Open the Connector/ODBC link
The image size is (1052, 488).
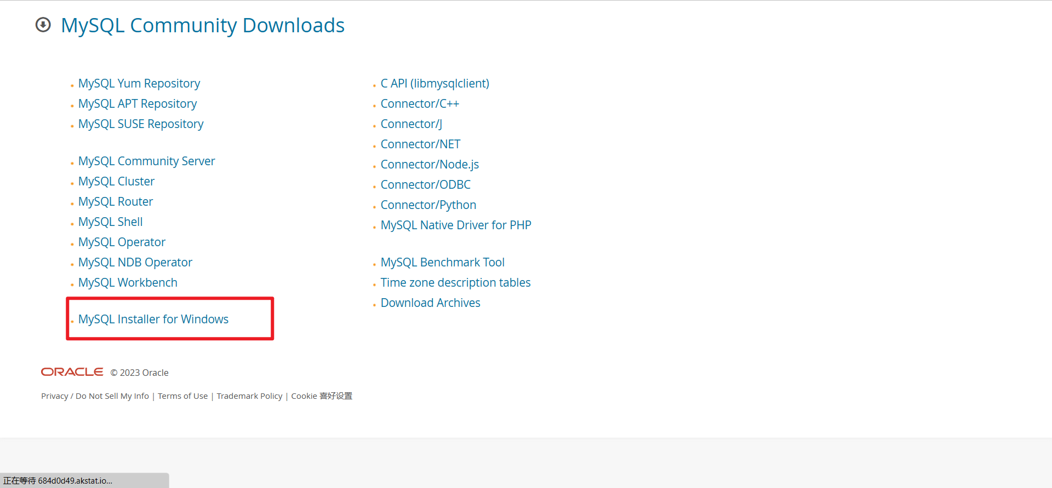coord(426,185)
